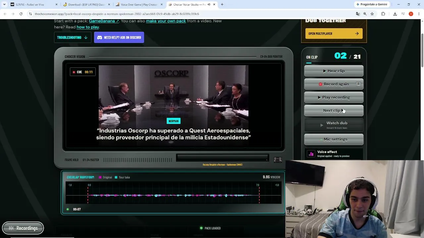424x238 pixels.
Task: Go back with the browser back arrow
Action: [5, 14]
